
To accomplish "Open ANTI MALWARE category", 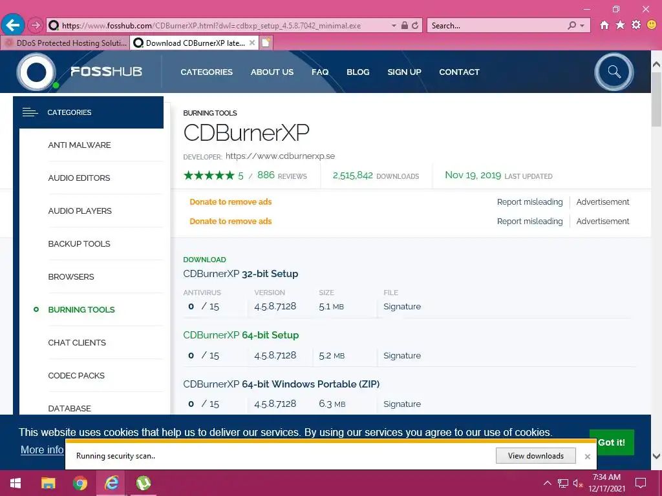I will click(80, 145).
